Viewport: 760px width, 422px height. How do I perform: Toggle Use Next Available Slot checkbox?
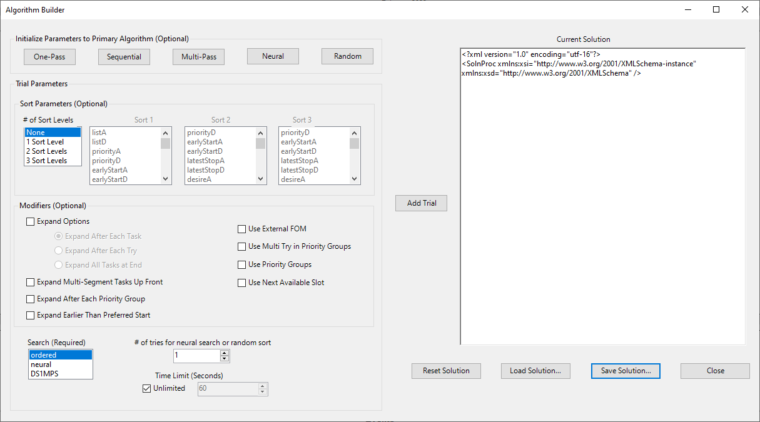pos(242,283)
